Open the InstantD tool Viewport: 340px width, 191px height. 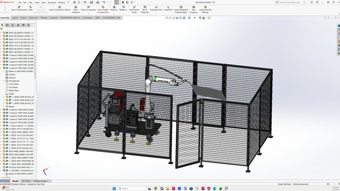pyautogui.click(x=168, y=8)
